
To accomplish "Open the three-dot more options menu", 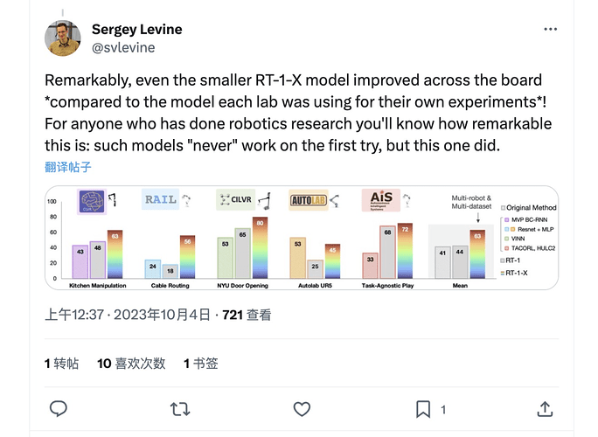I will point(550,30).
